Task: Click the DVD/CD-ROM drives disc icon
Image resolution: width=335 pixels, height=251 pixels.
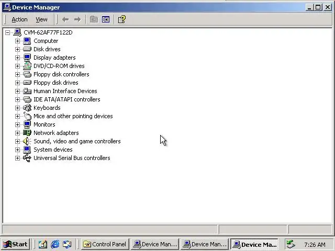Action: [x=27, y=66]
